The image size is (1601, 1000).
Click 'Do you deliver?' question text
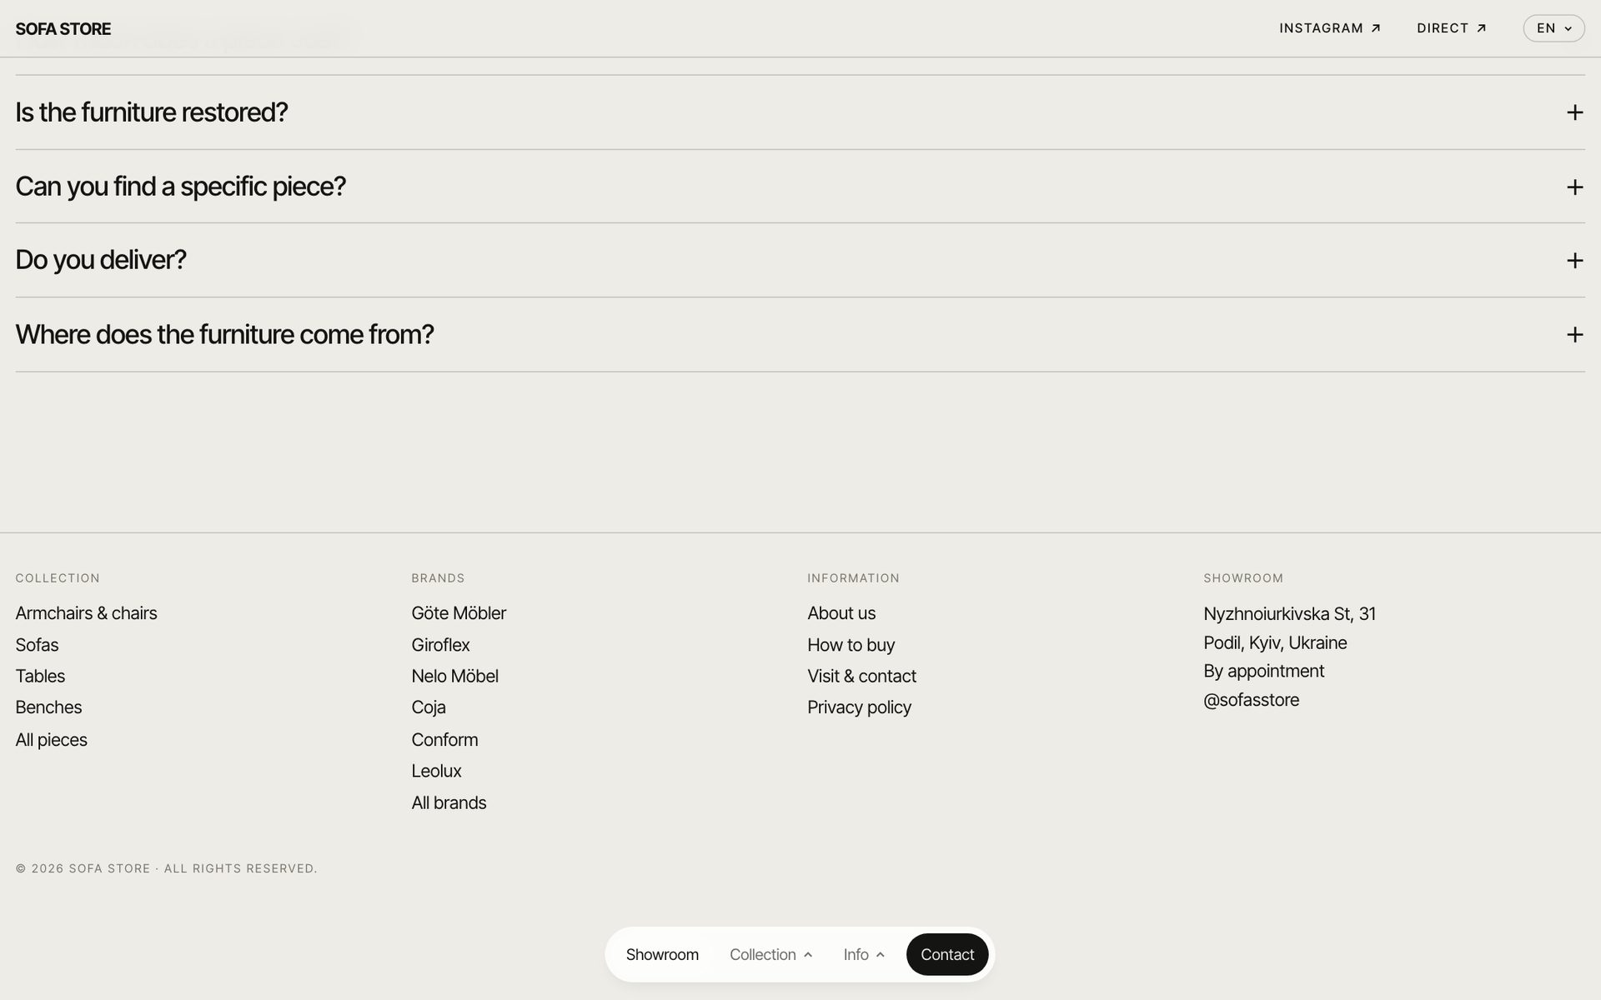point(101,260)
